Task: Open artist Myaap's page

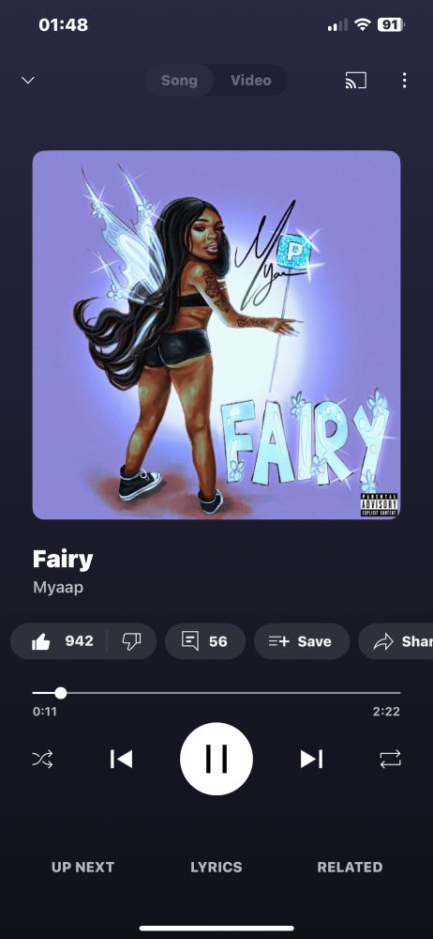Action: pos(58,588)
